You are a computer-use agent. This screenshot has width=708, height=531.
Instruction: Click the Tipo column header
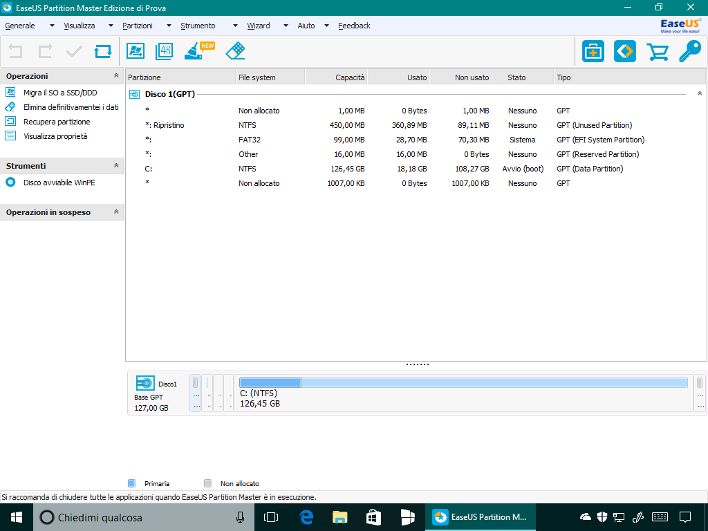[629, 77]
